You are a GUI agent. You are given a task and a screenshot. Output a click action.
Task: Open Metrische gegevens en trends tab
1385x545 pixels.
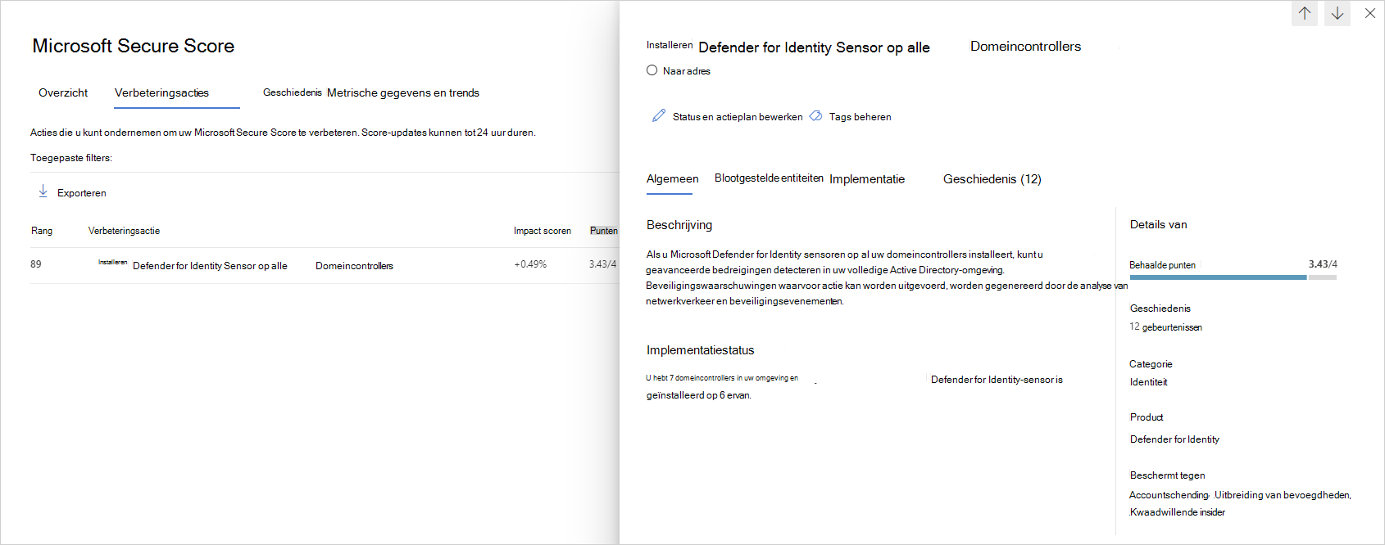click(x=403, y=92)
